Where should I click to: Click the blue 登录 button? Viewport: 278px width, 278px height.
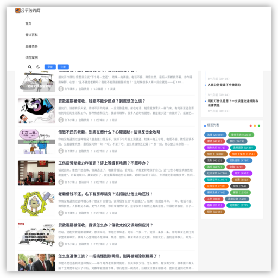click(50, 67)
